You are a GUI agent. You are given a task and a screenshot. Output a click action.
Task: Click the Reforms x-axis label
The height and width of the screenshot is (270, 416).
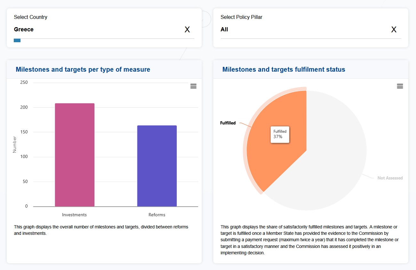[157, 215]
